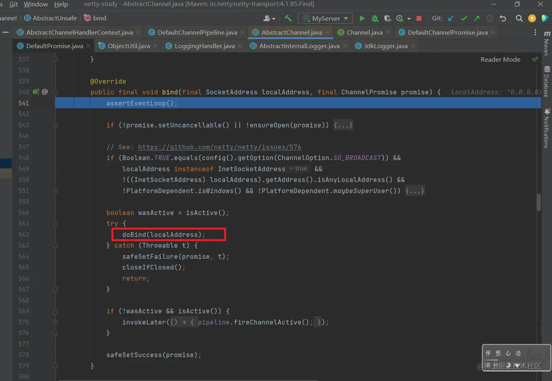Open the code-with-me user icon menu

tap(269, 18)
